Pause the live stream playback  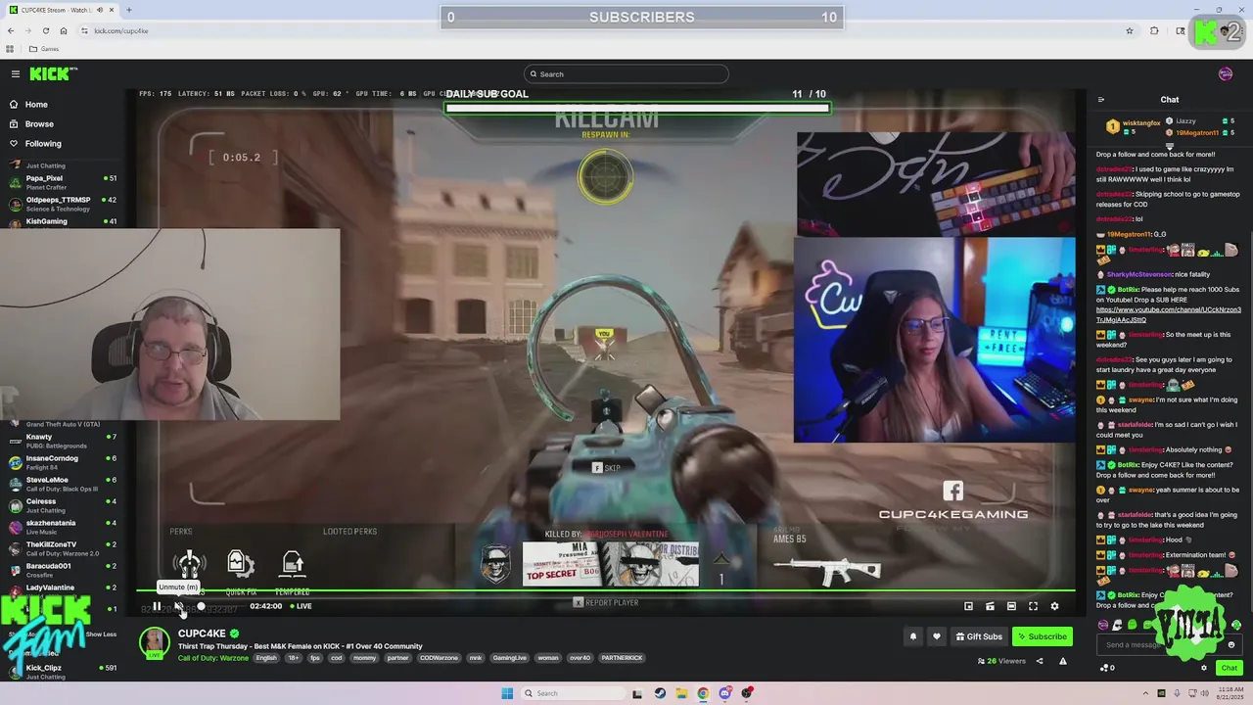point(157,606)
